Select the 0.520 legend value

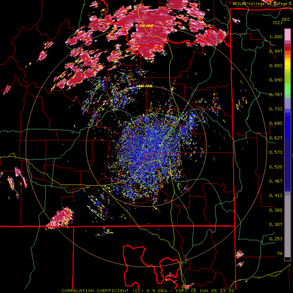click(x=276, y=167)
